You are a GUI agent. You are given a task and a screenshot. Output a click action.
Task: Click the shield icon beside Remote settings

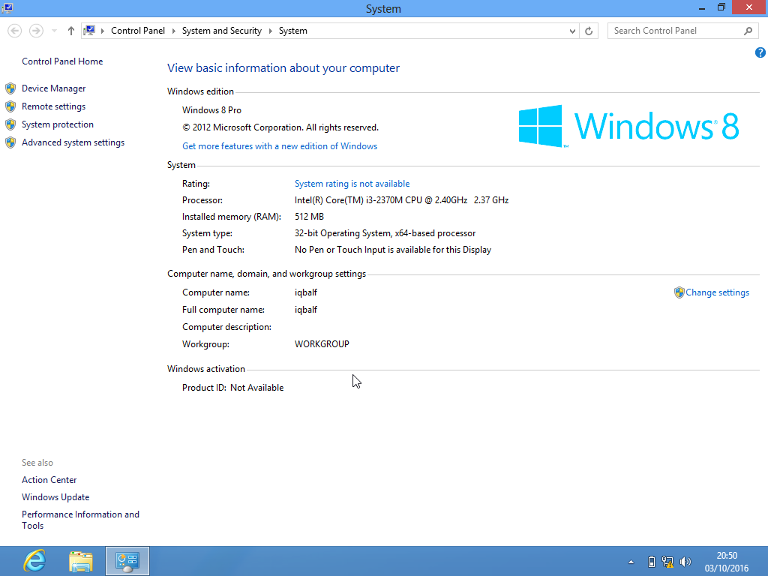(x=10, y=106)
